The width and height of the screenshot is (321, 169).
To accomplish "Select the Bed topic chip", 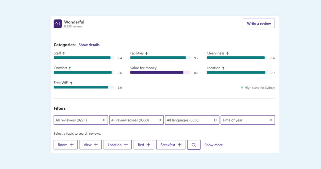I will (x=144, y=145).
